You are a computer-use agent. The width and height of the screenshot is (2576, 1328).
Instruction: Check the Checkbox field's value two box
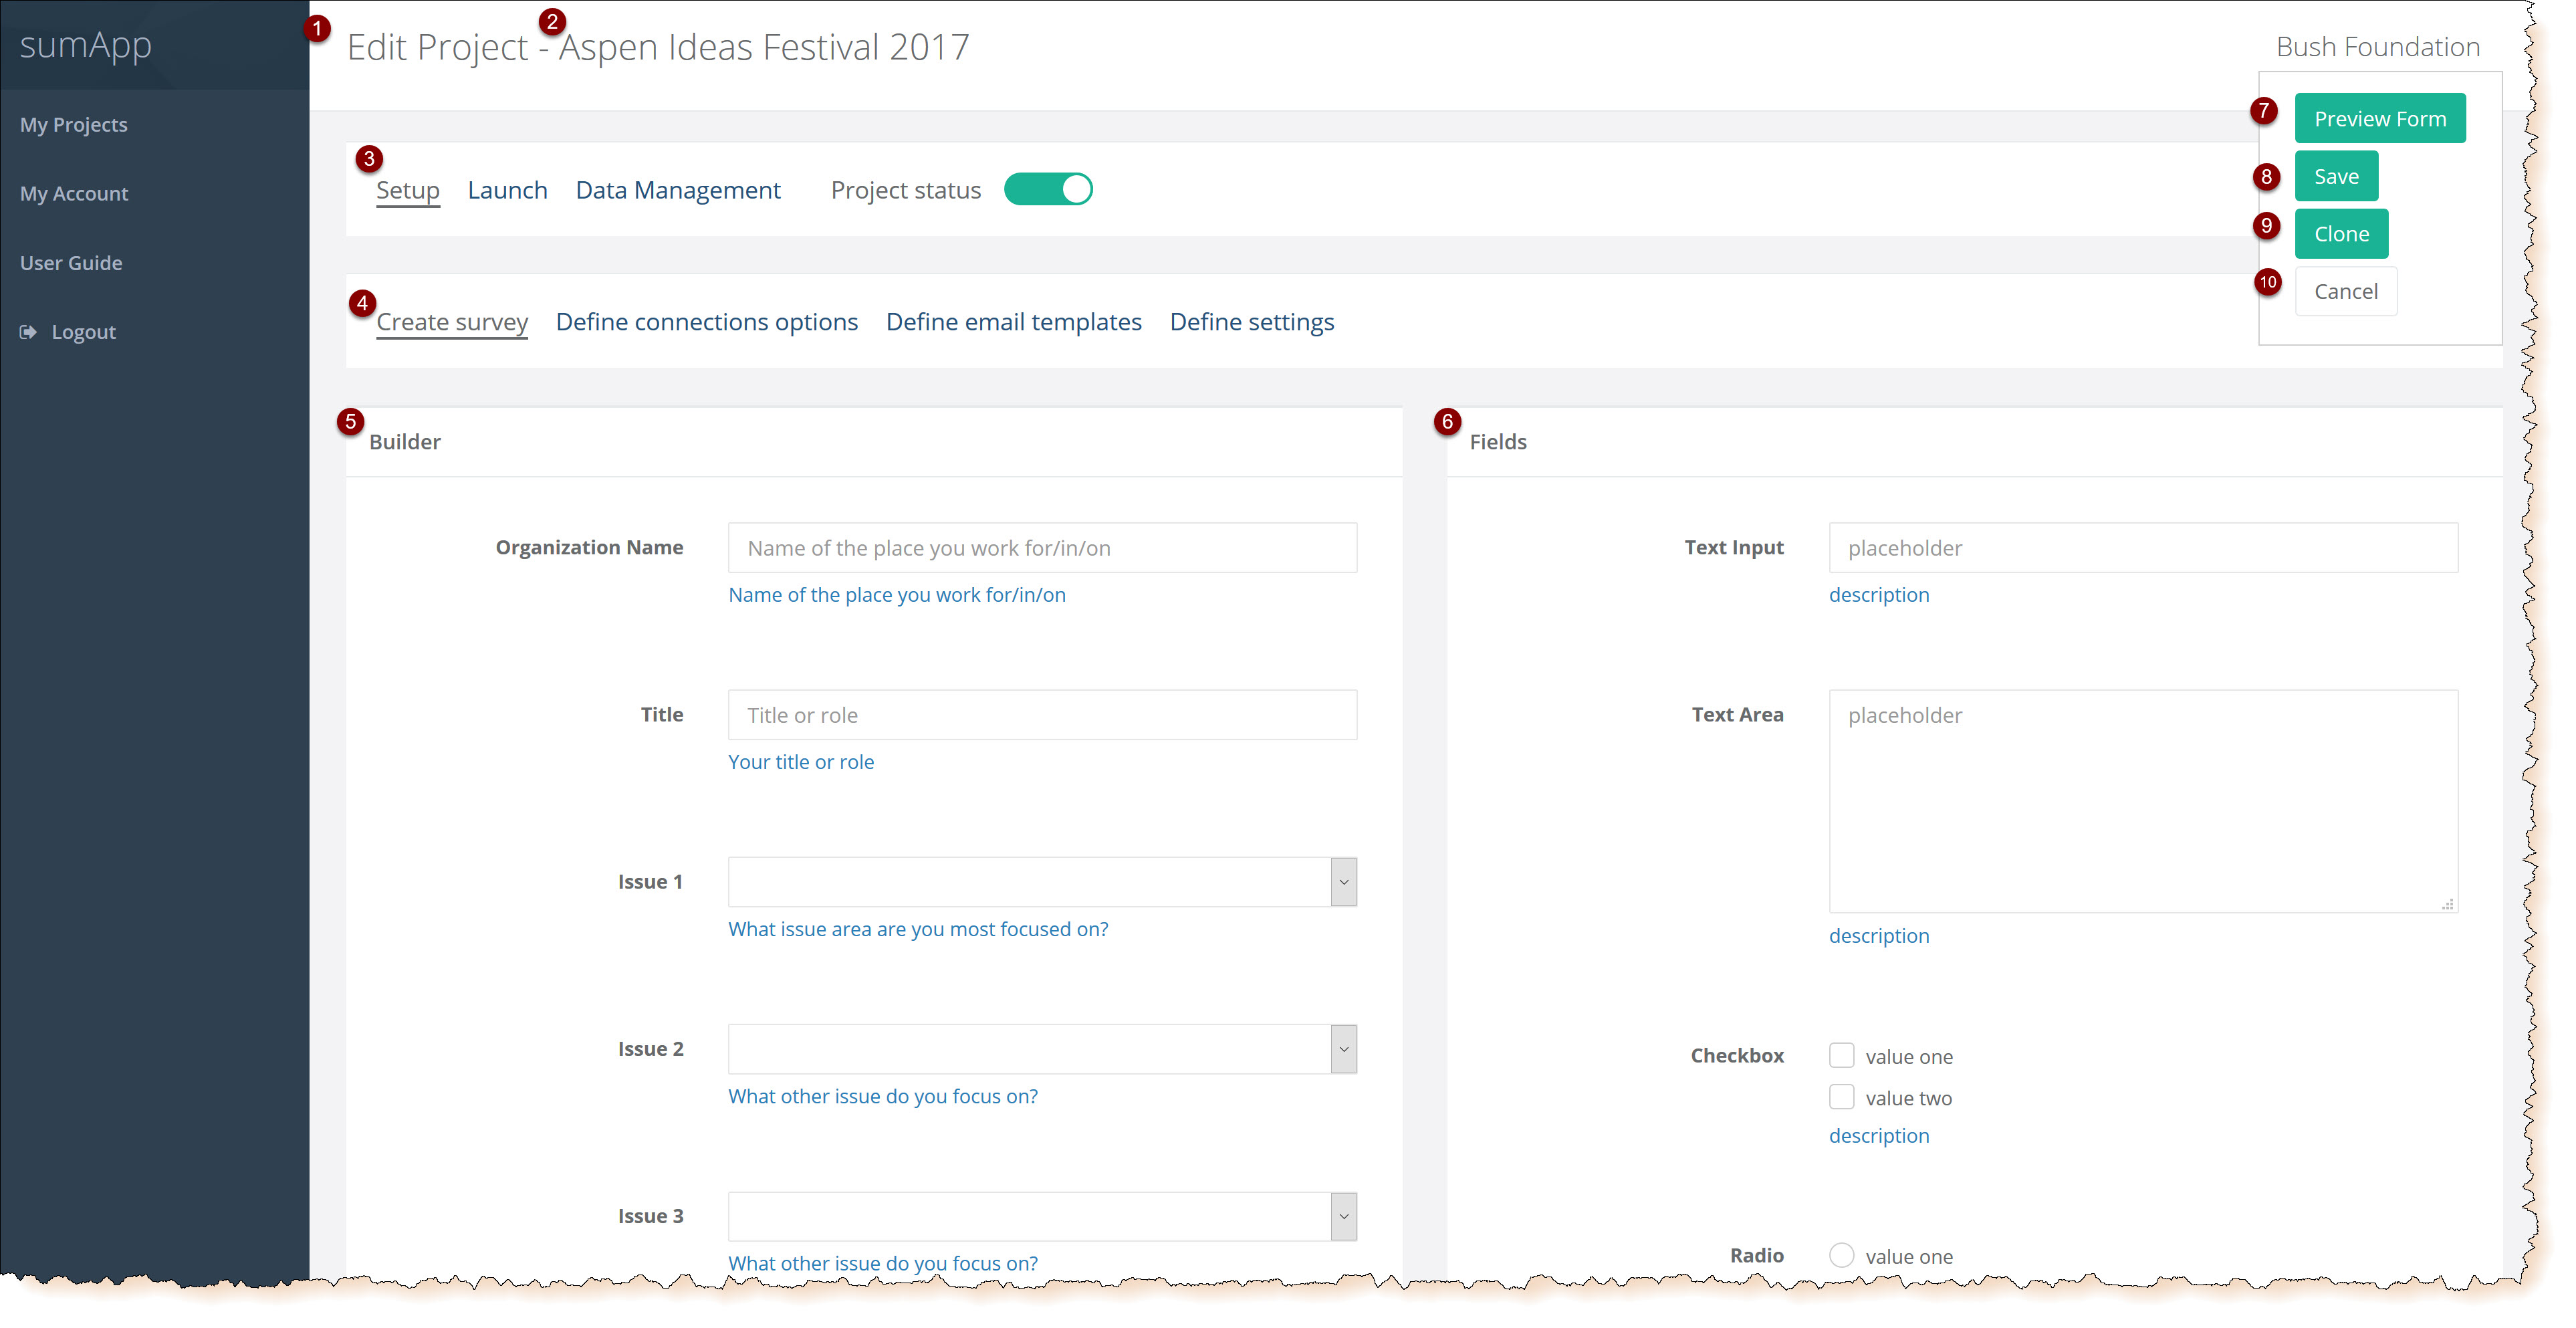1841,1097
